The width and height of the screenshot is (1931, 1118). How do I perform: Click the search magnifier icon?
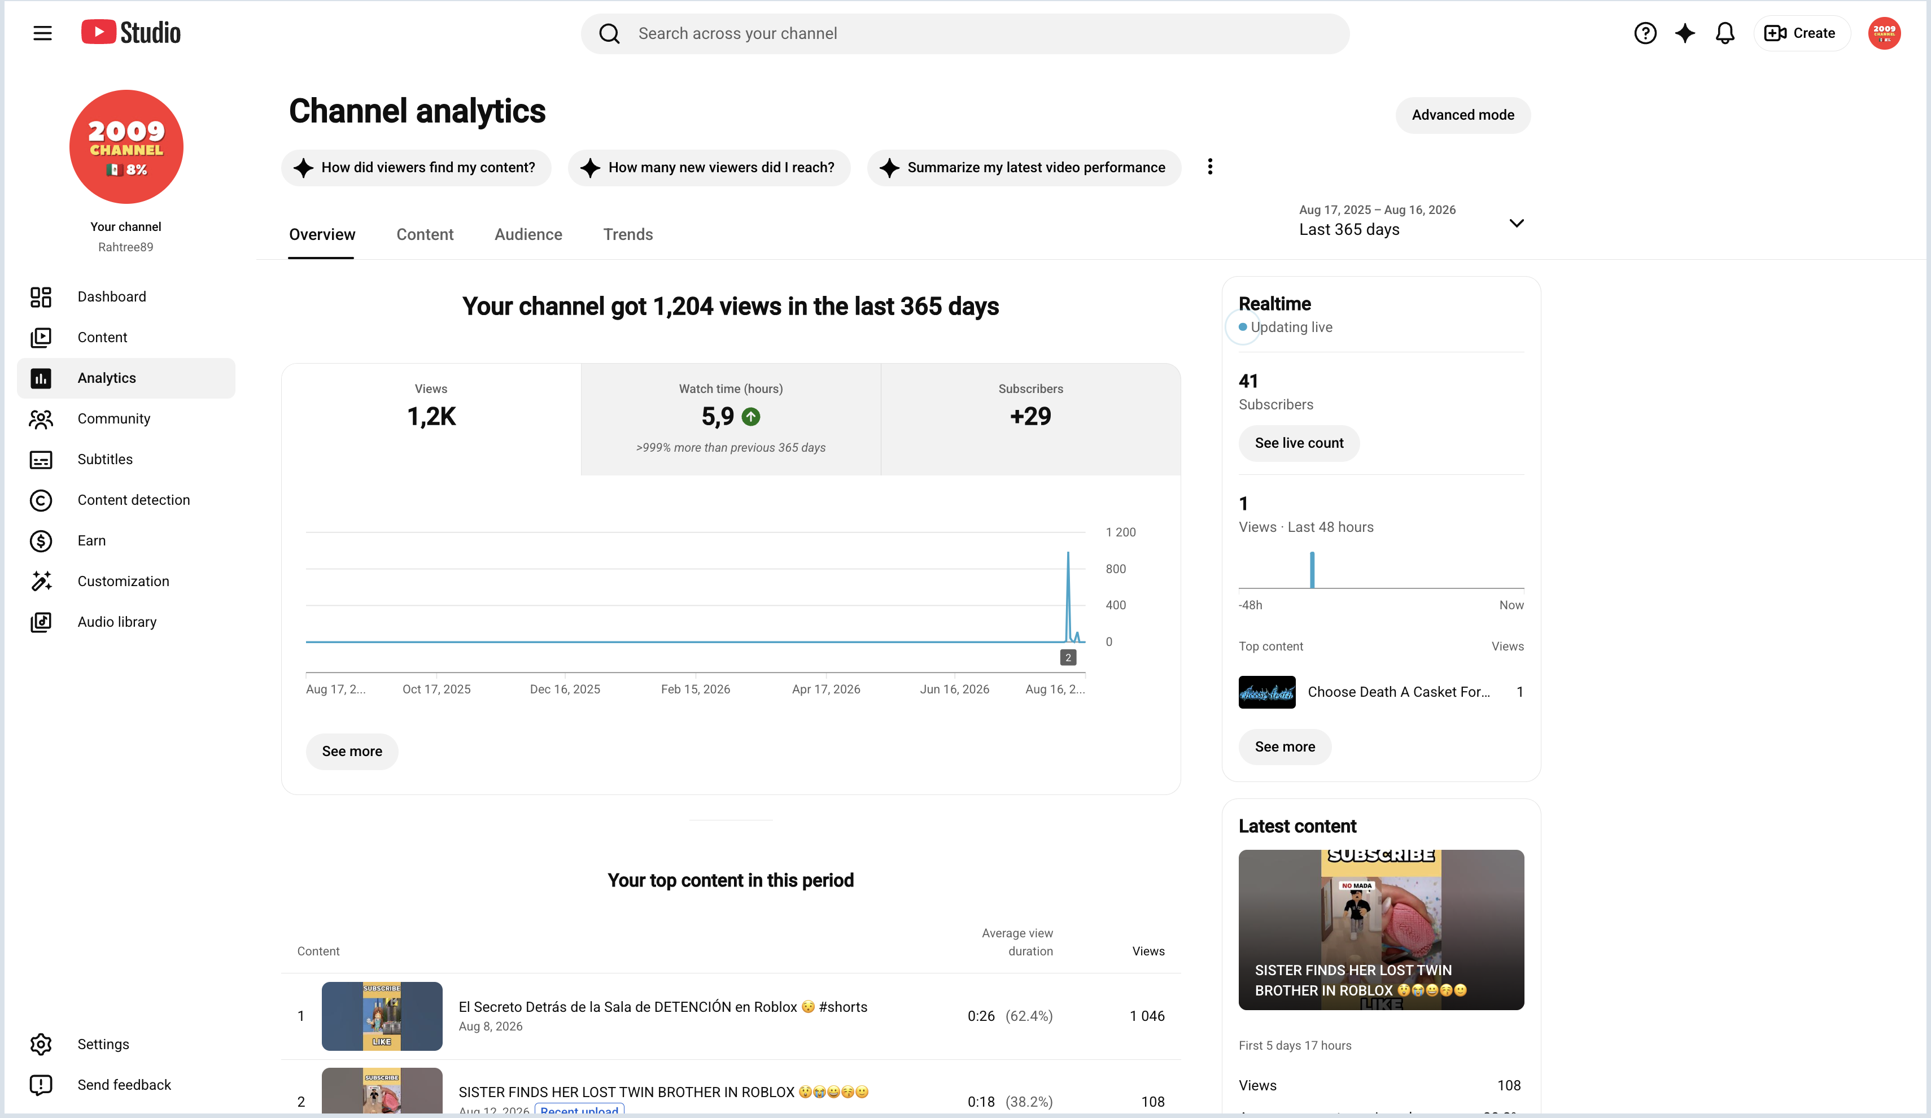coord(609,34)
